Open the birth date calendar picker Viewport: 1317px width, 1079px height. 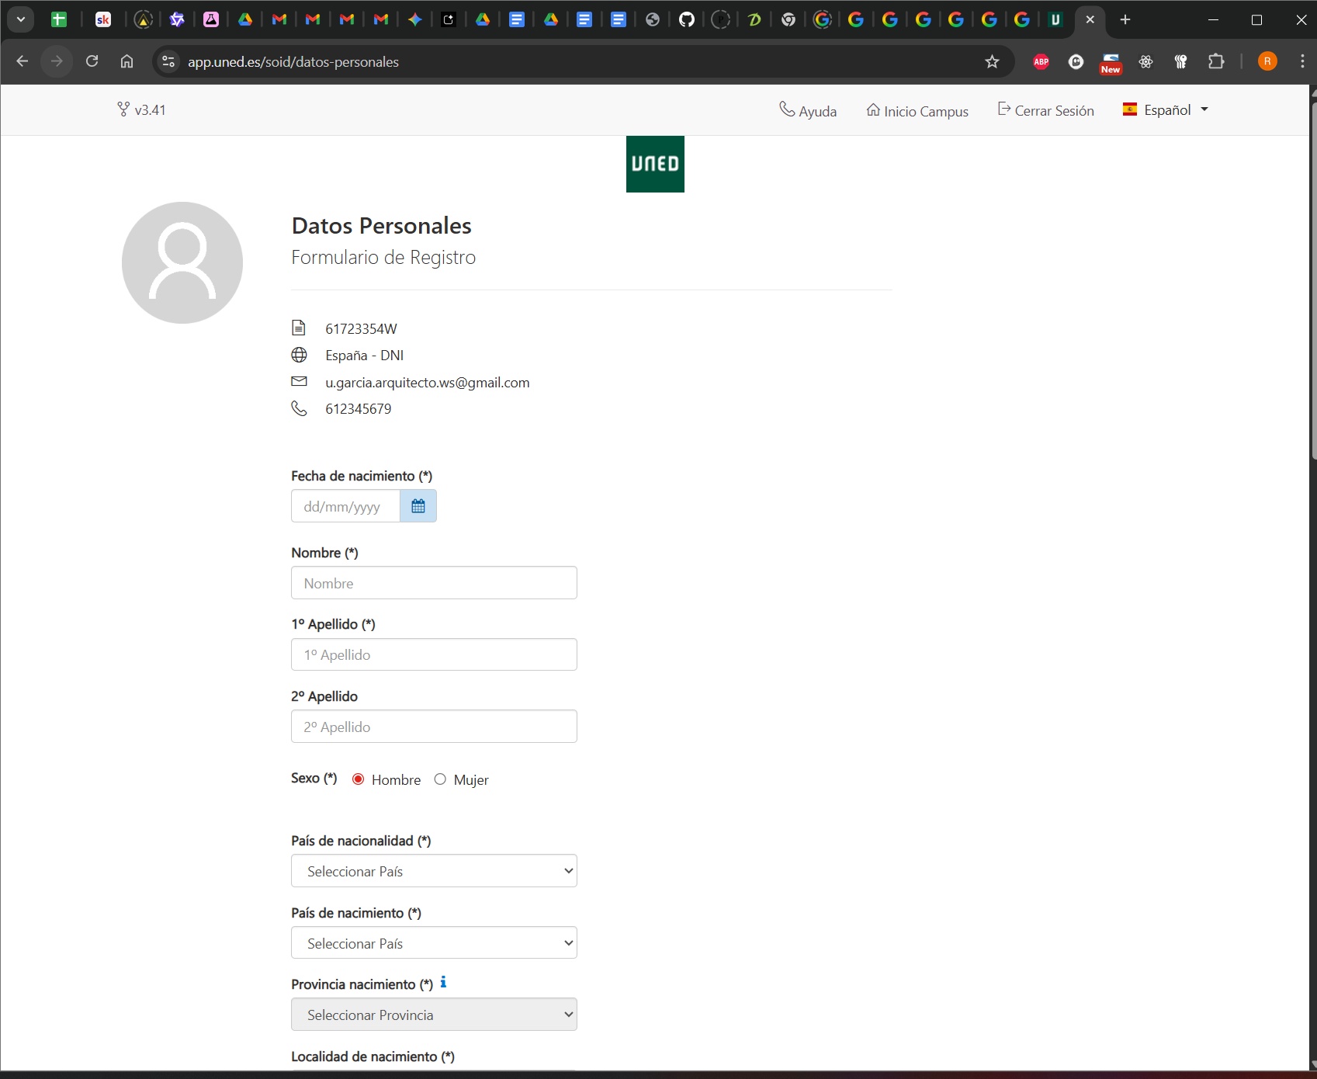tap(418, 506)
